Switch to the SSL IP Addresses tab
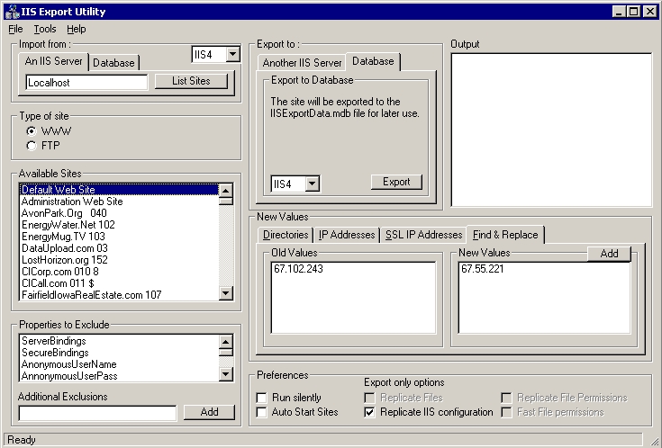 click(x=423, y=235)
